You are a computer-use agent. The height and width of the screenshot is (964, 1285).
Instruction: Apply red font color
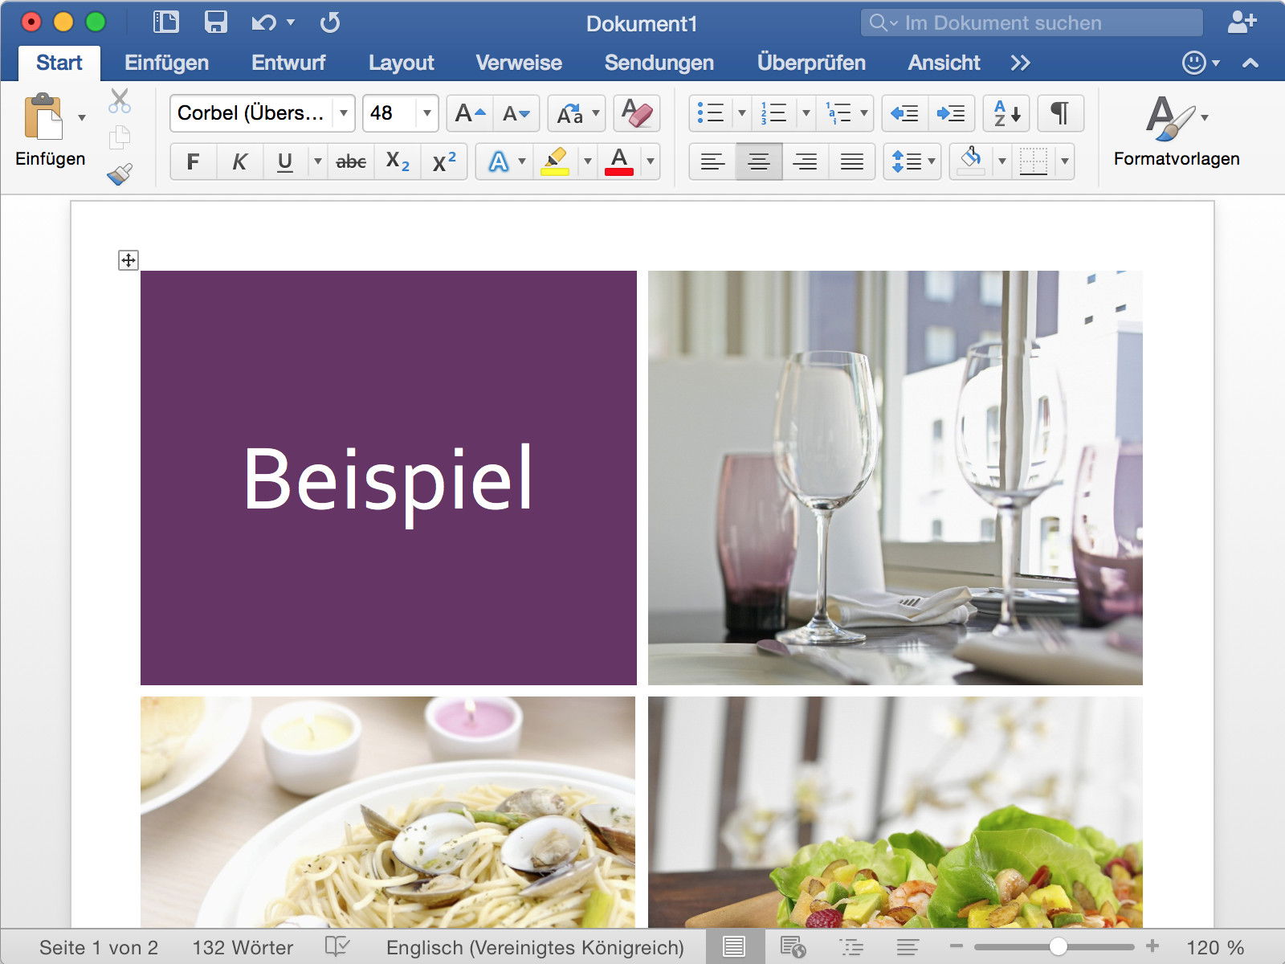(619, 161)
